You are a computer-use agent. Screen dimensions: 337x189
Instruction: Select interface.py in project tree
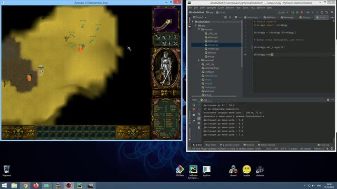coord(210,76)
